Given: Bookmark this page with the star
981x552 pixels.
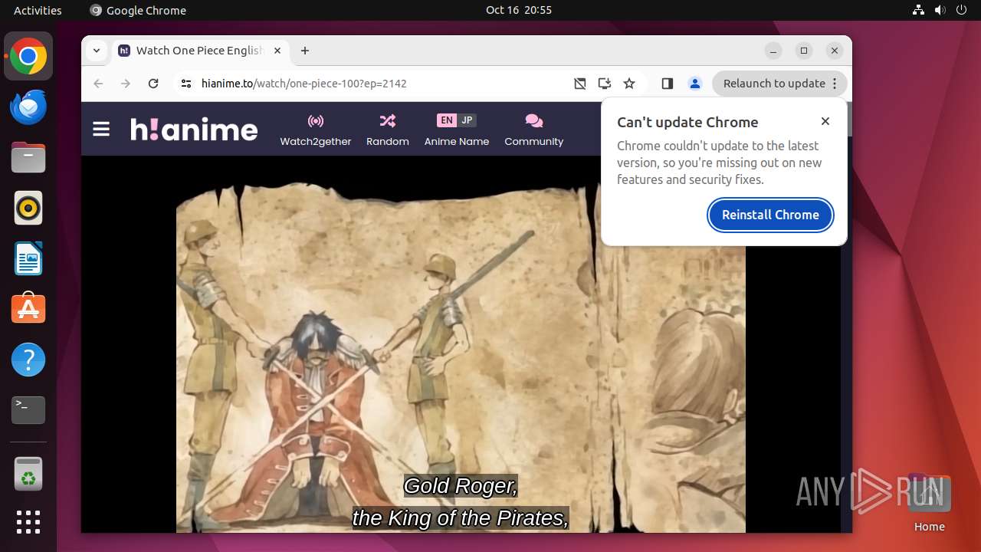Looking at the screenshot, I should 629,84.
